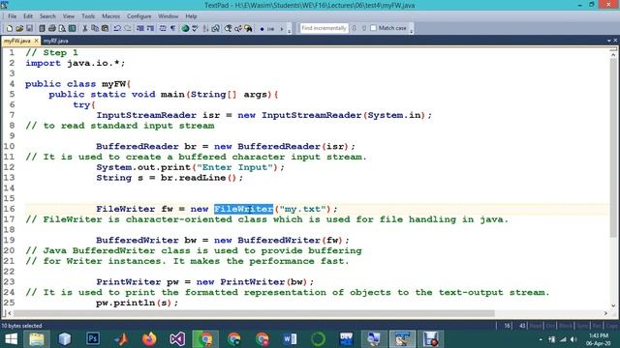Create a new document with toolbar icon
Screen dimensions: 620x348
(10, 28)
